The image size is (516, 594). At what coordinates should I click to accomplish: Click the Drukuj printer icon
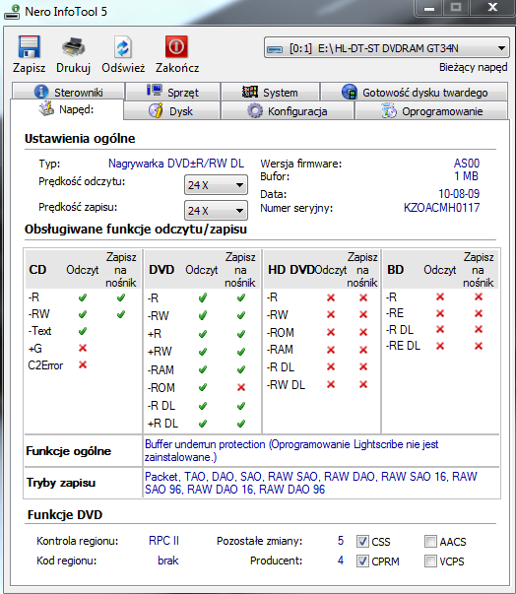(x=73, y=46)
